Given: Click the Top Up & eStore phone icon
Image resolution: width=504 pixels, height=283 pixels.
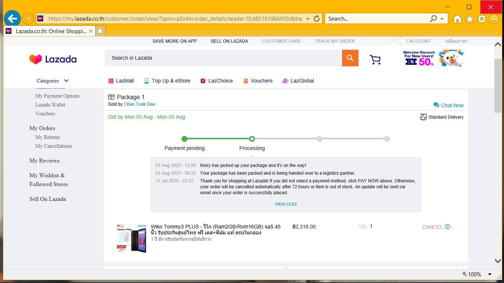Looking at the screenshot, I should click(x=146, y=81).
